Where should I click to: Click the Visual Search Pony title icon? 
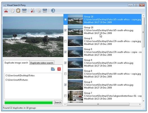click(x=5, y=5)
